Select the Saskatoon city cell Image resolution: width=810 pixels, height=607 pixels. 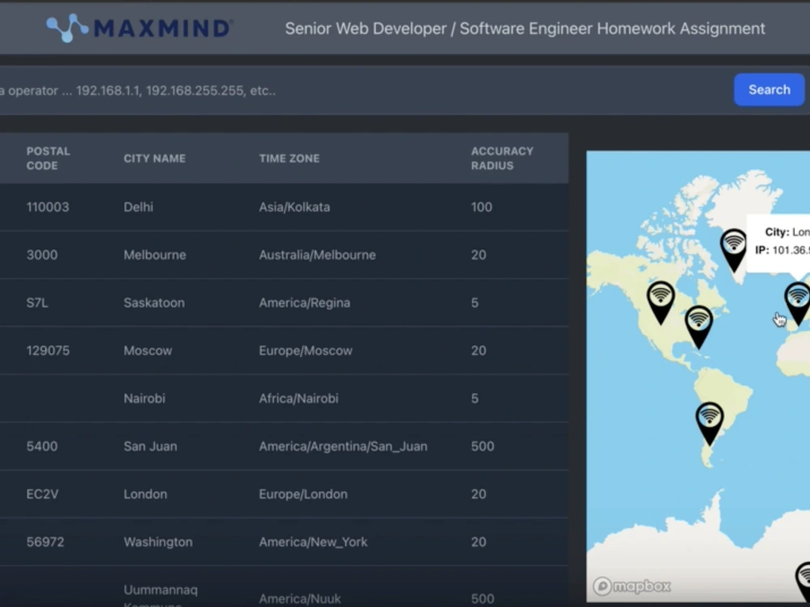tap(154, 303)
